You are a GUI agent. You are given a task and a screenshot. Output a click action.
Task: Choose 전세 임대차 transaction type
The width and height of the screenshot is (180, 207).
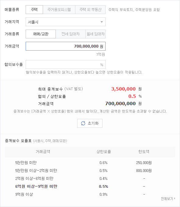(70, 34)
